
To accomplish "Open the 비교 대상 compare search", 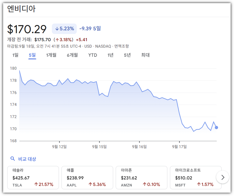I will coord(27,159).
